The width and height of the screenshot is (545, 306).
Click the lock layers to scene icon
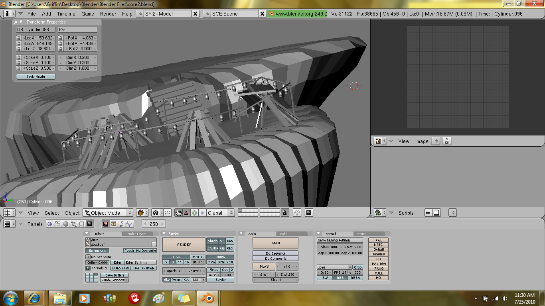click(x=284, y=213)
